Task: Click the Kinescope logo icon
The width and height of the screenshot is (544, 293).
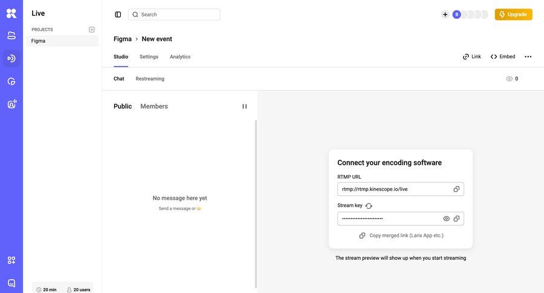Action: (11, 13)
